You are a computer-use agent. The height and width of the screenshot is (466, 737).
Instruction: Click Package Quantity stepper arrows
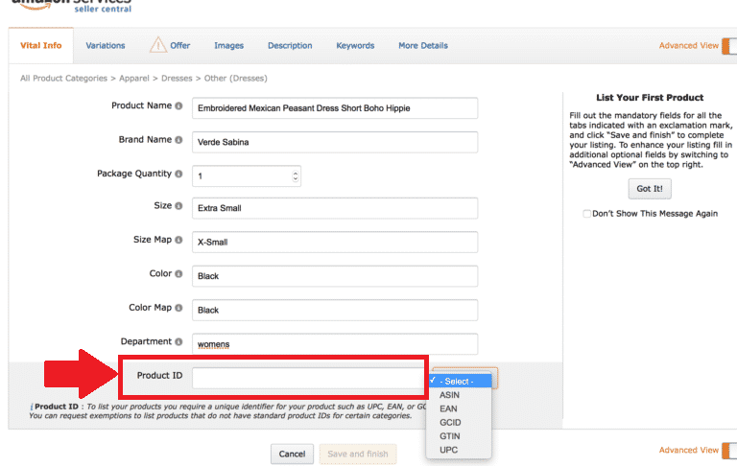pyautogui.click(x=295, y=176)
